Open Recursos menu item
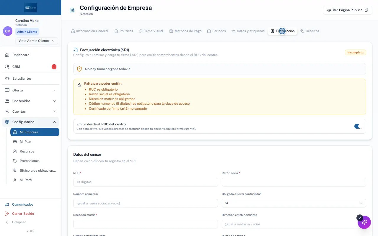The width and height of the screenshot is (378, 236). coord(35,151)
